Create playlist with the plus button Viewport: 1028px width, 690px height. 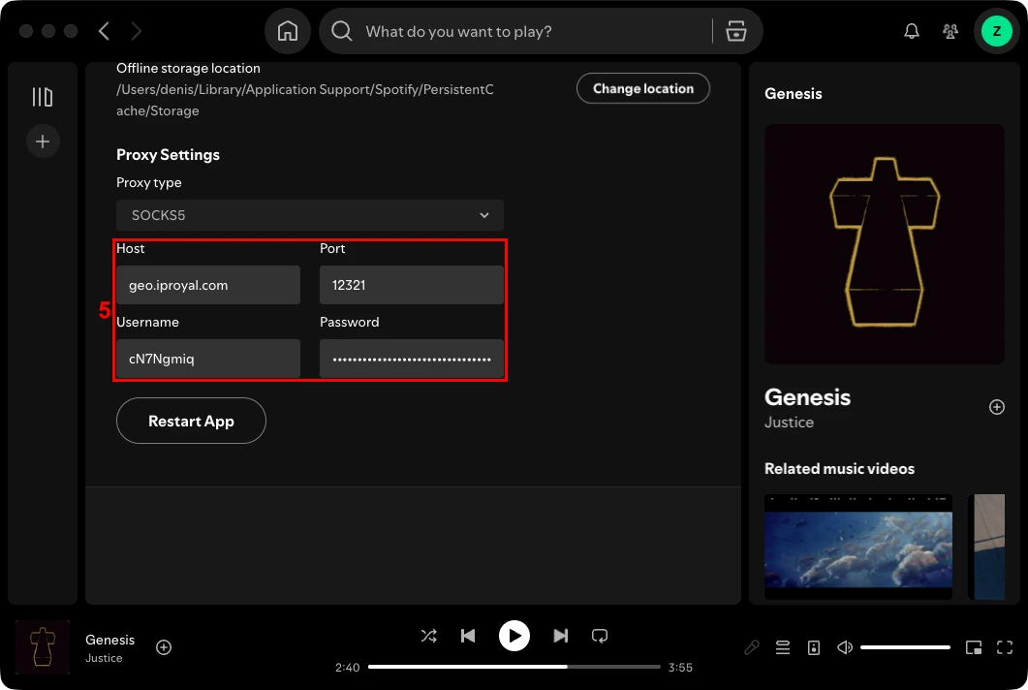pos(43,141)
